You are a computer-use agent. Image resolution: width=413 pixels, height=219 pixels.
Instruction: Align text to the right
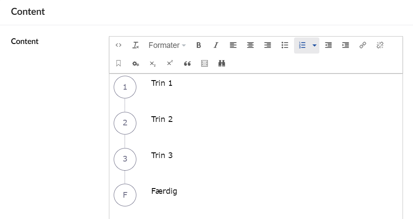tap(267, 45)
